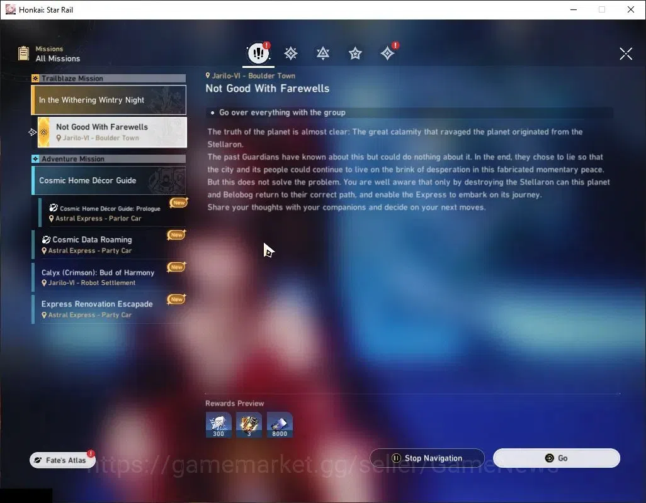Image resolution: width=646 pixels, height=503 pixels.
Task: Click the Go button
Action: pyautogui.click(x=557, y=458)
